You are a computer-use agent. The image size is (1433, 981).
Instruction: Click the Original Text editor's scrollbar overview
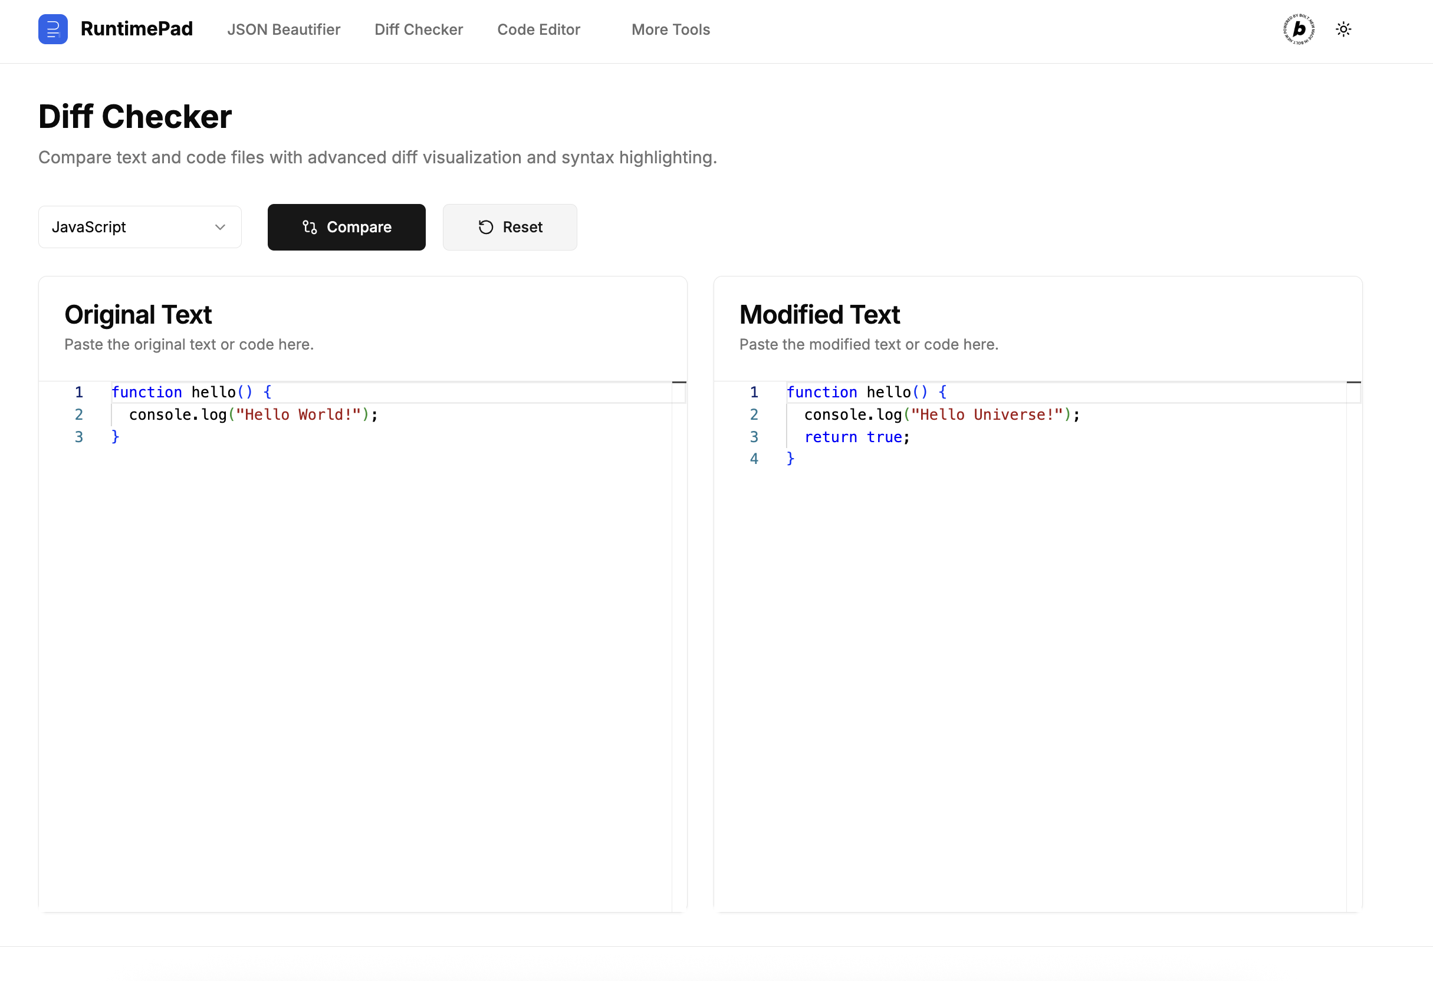pos(679,617)
